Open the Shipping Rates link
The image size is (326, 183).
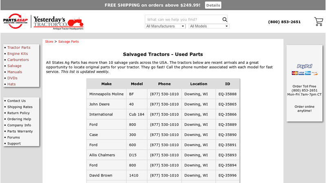tap(20, 107)
